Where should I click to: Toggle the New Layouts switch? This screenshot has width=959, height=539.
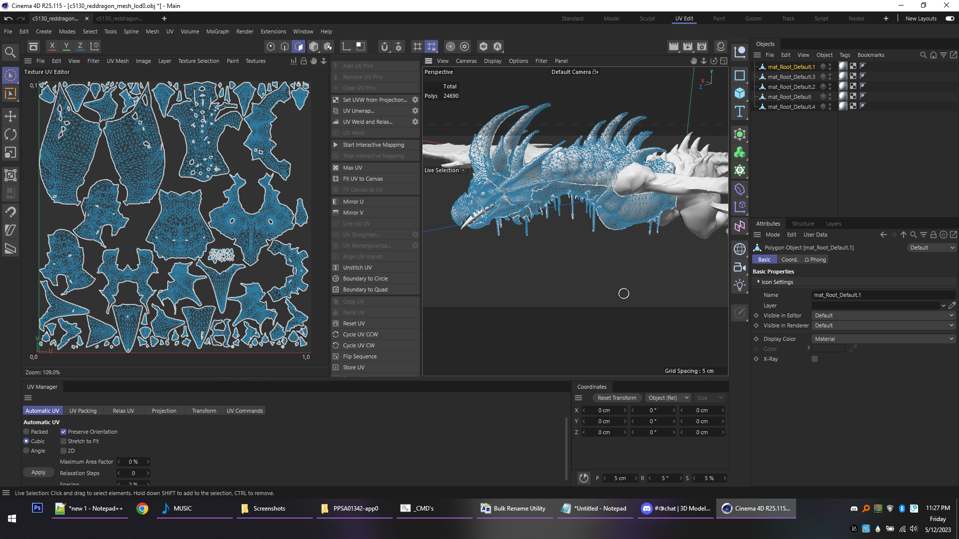(950, 18)
